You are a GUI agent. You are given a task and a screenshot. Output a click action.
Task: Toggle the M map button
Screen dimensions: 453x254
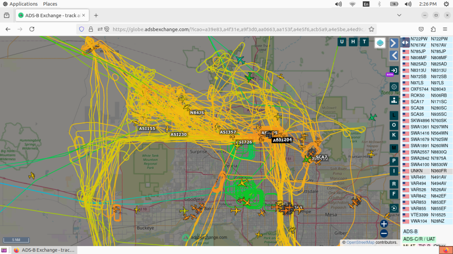pyautogui.click(x=394, y=148)
